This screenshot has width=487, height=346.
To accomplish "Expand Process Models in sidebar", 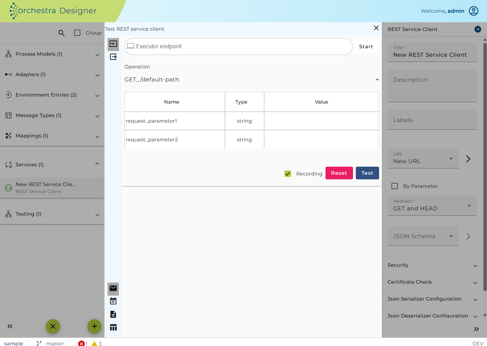I will (52, 54).
